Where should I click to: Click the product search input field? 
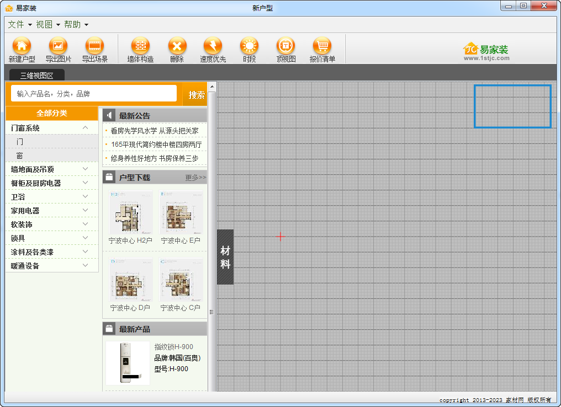click(x=94, y=94)
